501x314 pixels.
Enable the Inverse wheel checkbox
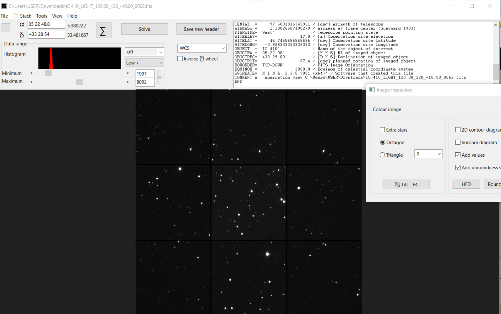(180, 59)
